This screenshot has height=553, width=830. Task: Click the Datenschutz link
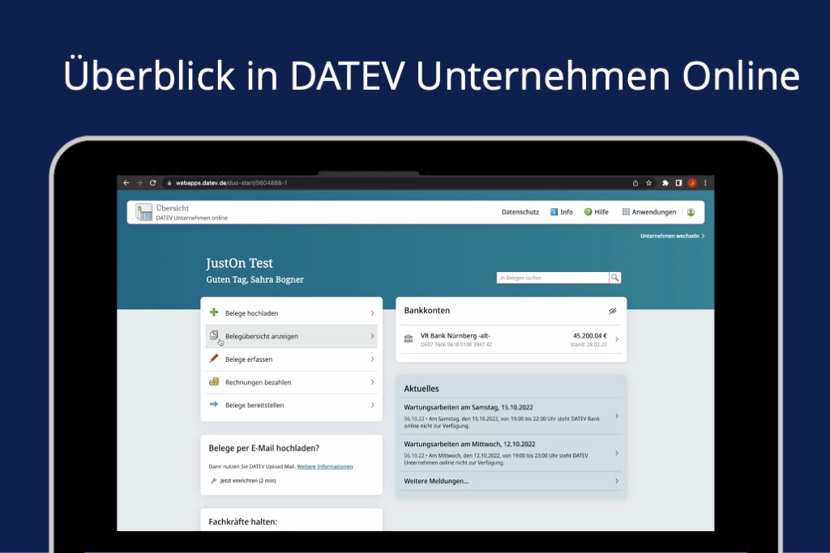click(520, 212)
